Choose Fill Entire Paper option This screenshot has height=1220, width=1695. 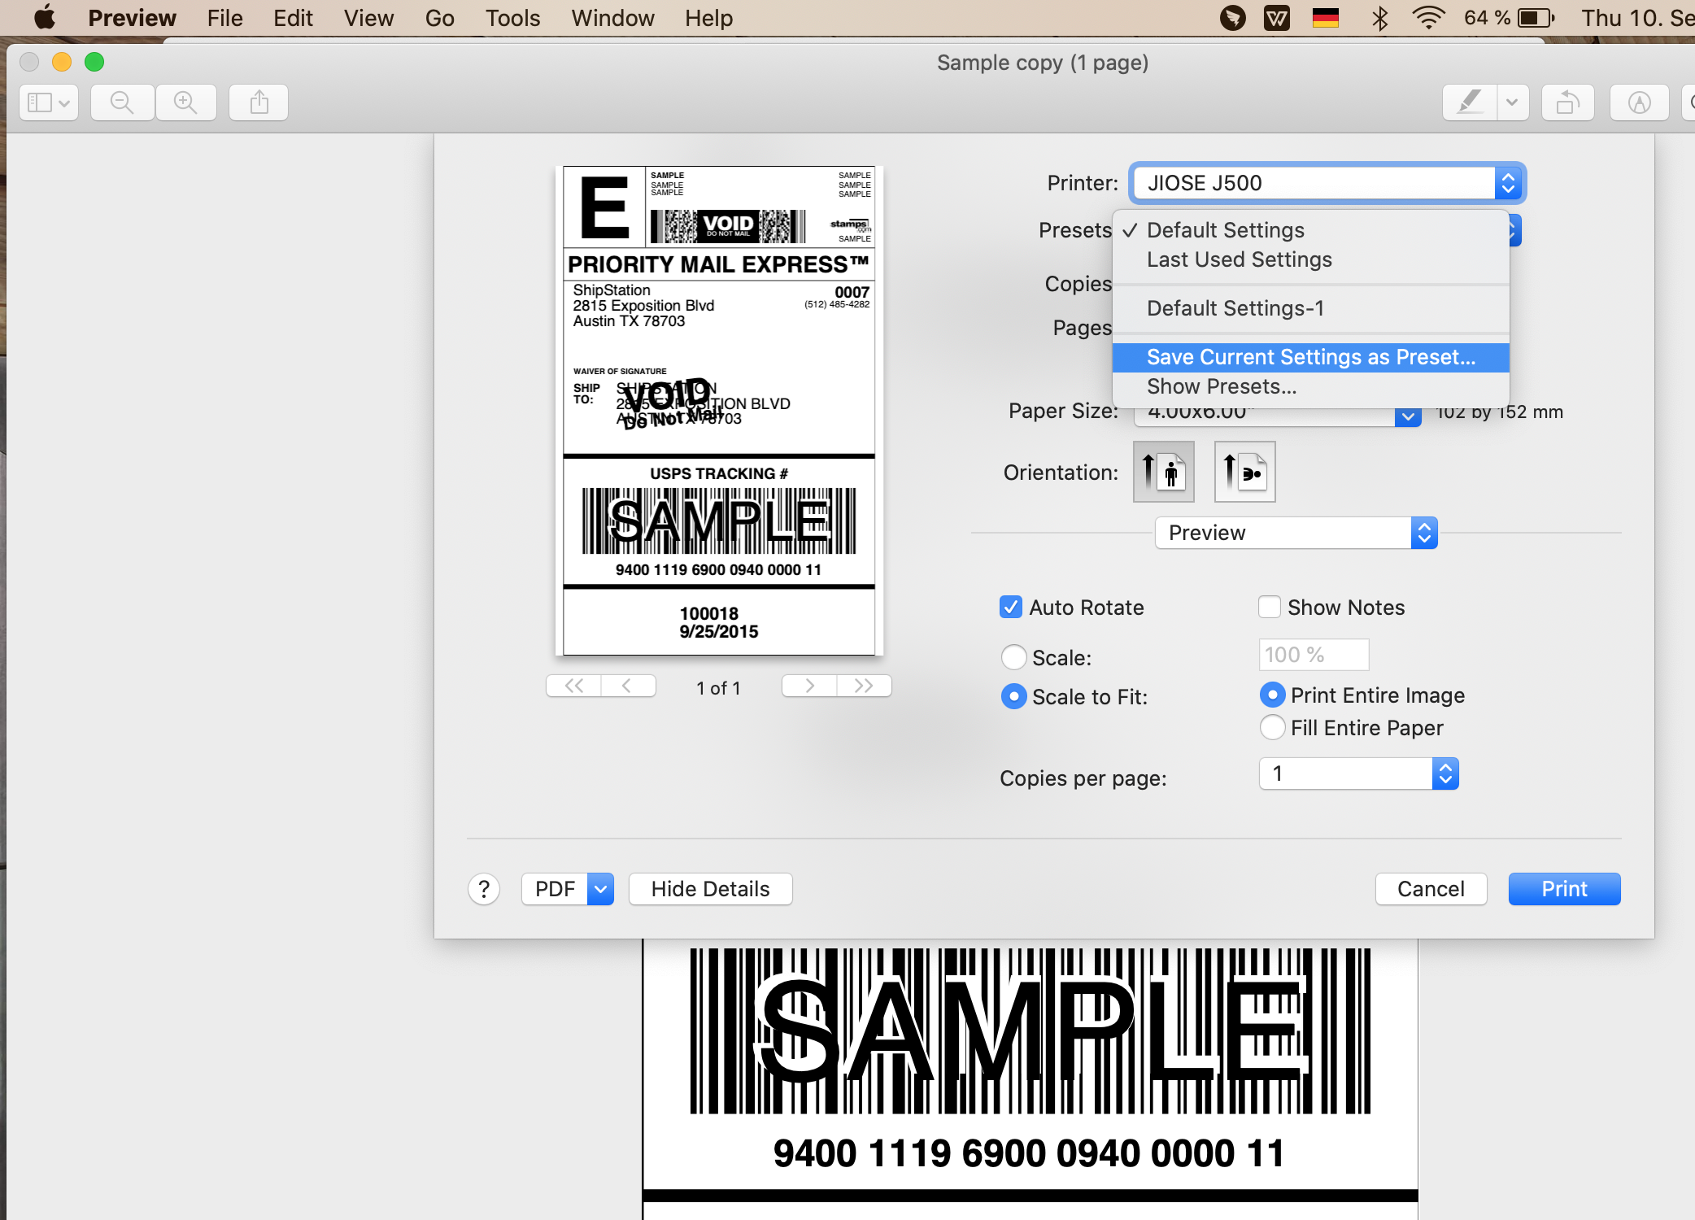[x=1272, y=728]
